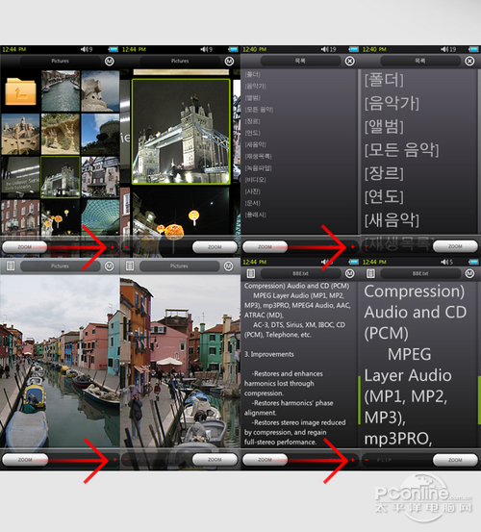
Task: Tap the X icon above the large-text Korean list
Action: 469,61
